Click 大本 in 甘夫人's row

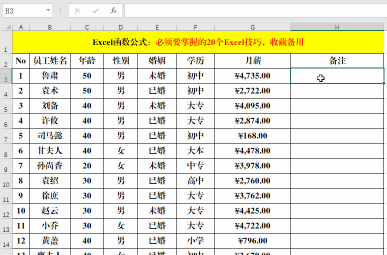[x=195, y=151]
